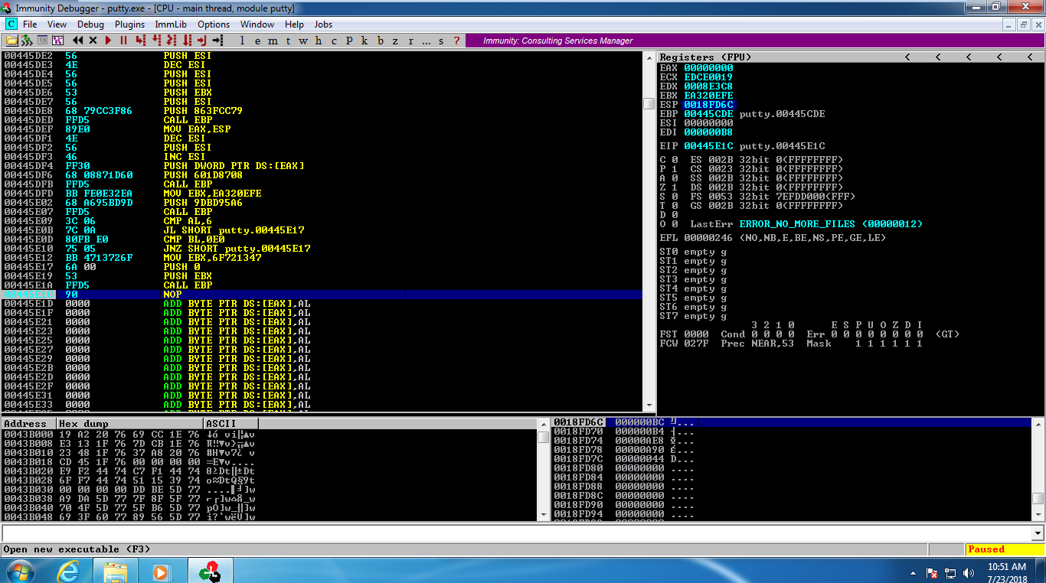
Task: Show the Log window with 'l' button
Action: pyautogui.click(x=243, y=41)
